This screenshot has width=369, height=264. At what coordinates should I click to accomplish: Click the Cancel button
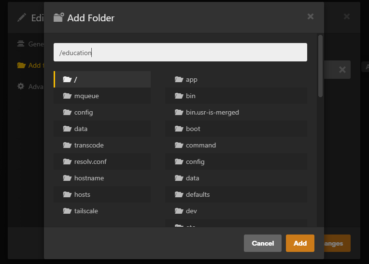263,243
